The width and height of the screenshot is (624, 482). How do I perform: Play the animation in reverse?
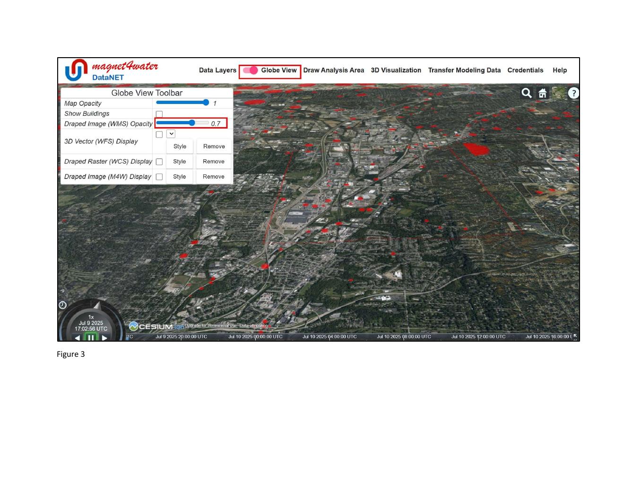pos(78,337)
